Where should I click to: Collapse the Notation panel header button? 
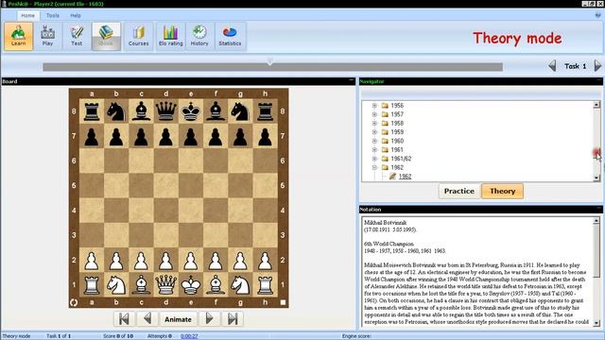coord(599,209)
